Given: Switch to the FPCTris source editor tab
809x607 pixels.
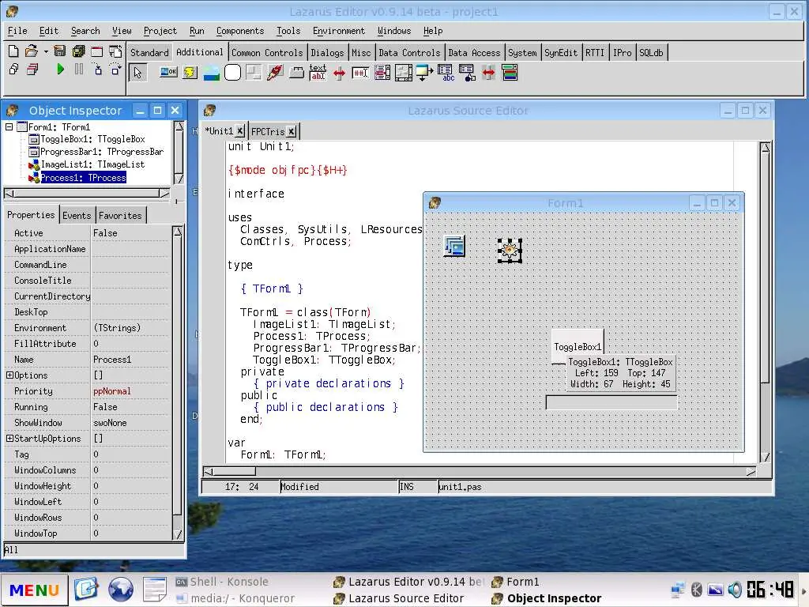Looking at the screenshot, I should [268, 132].
